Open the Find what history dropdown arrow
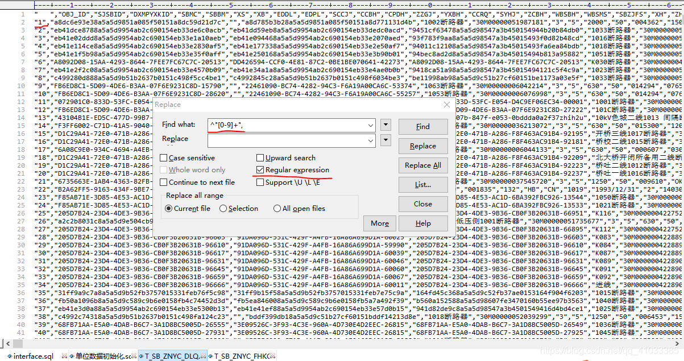The height and width of the screenshot is (361, 684). (x=385, y=125)
